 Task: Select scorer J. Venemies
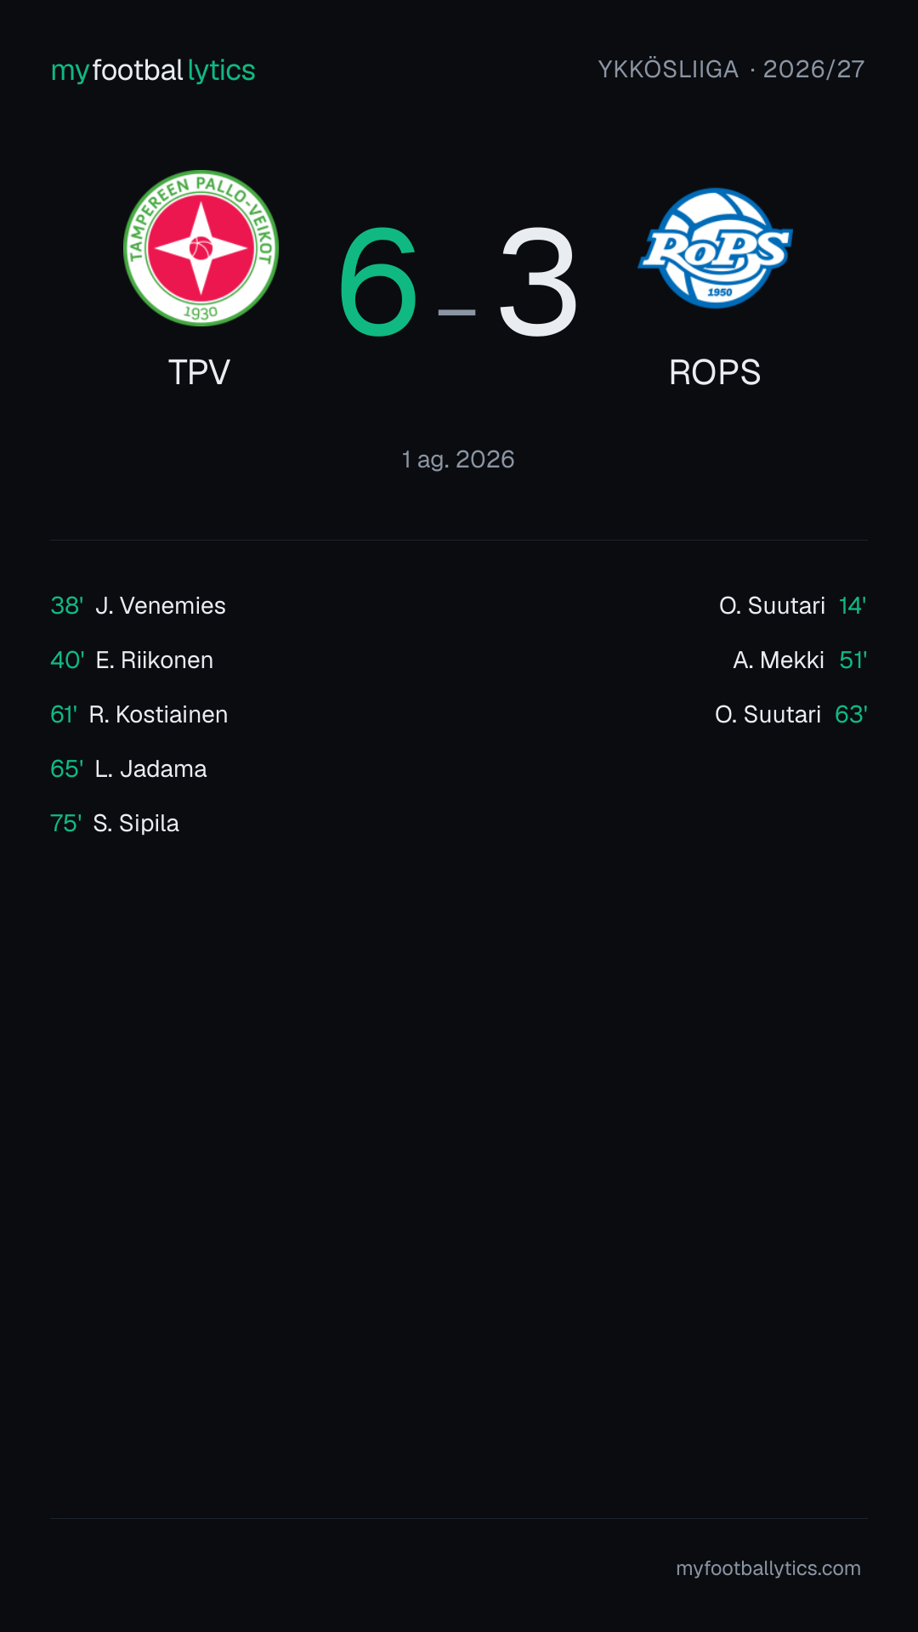(x=161, y=605)
